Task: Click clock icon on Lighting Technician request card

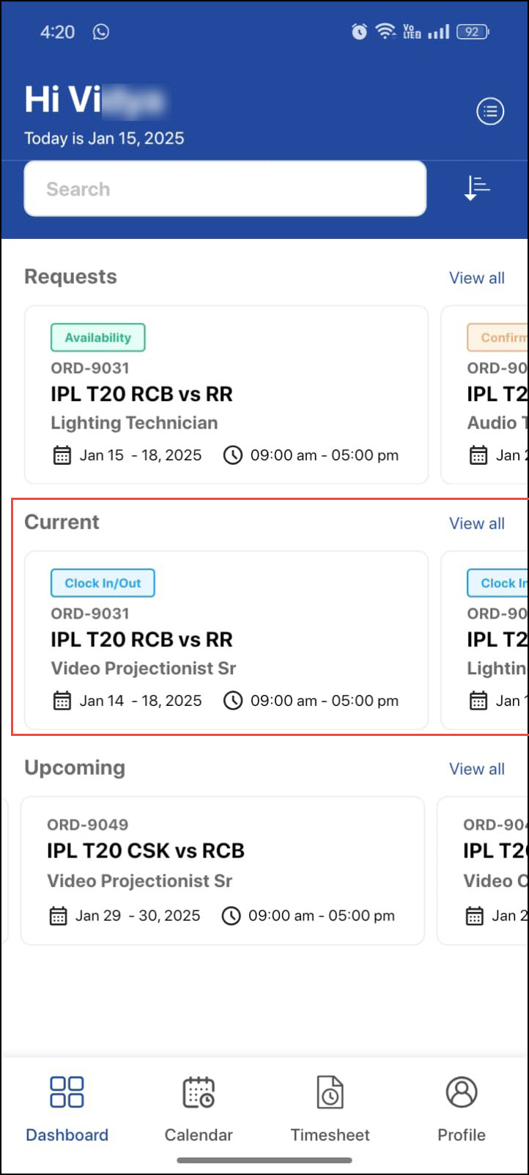Action: pyautogui.click(x=232, y=455)
